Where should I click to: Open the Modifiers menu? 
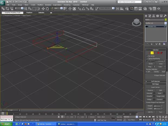40,5
